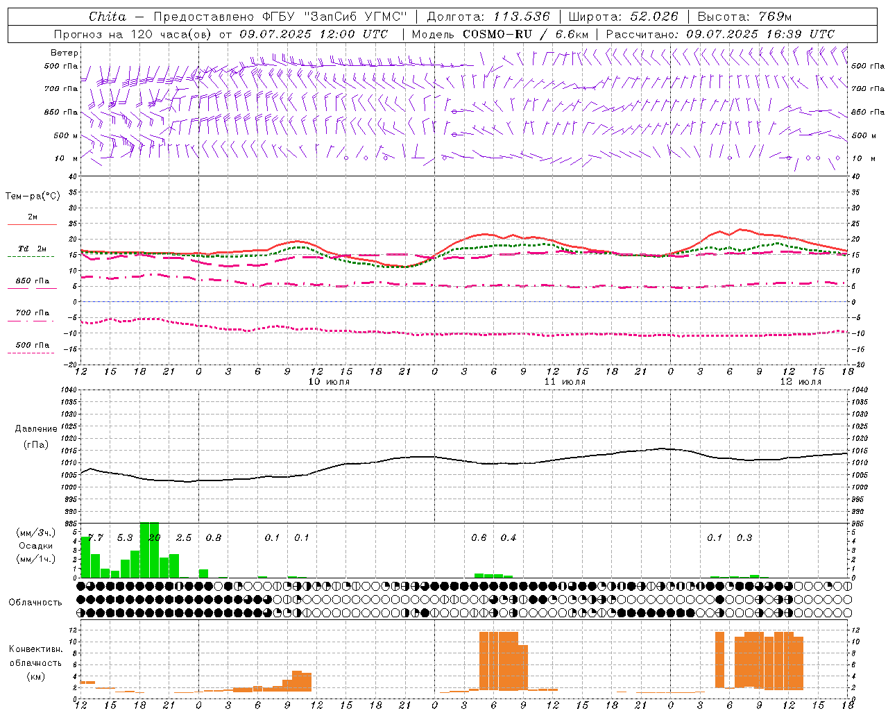Click the "11 июля" date label
The height and width of the screenshot is (711, 888).
coord(565,382)
